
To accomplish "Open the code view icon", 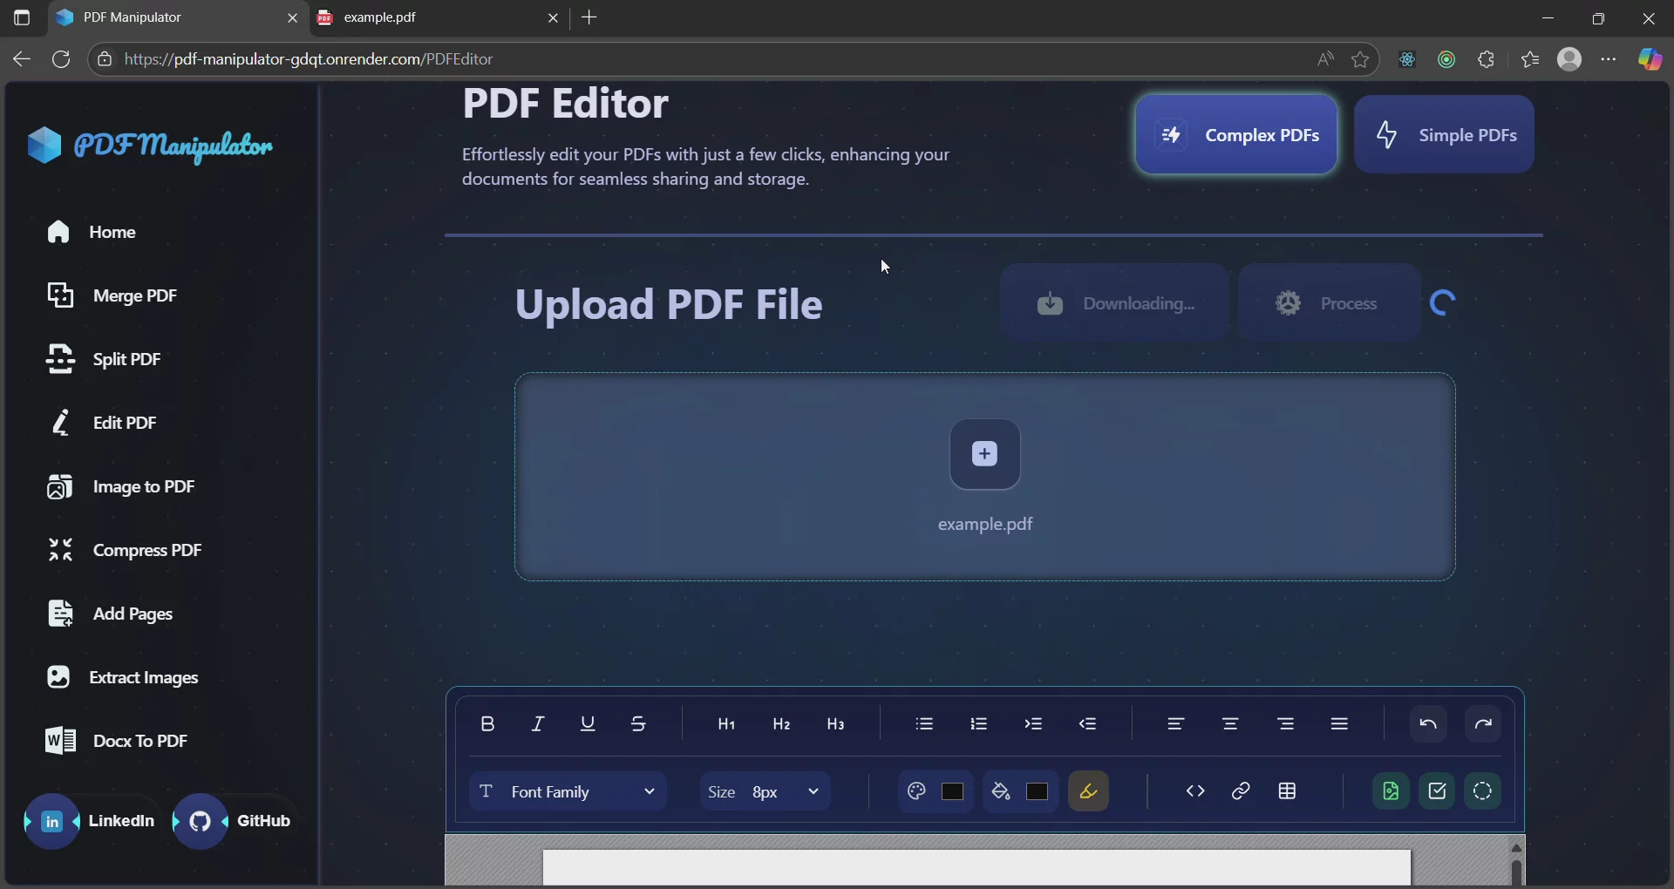I will click(1194, 791).
